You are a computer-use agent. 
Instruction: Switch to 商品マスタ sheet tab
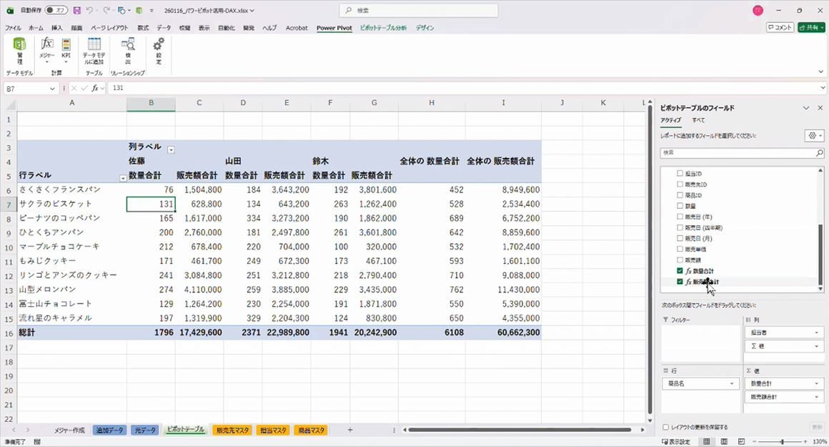pyautogui.click(x=311, y=430)
